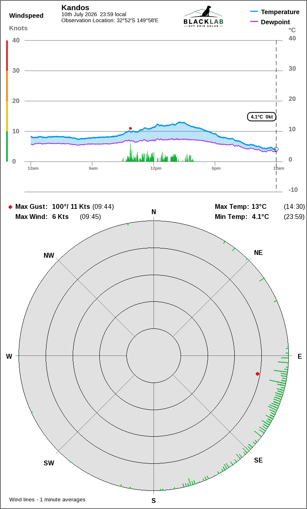307x509 pixels.
Task: Click the Max Wind value 6 Kts
Action: pyautogui.click(x=61, y=217)
